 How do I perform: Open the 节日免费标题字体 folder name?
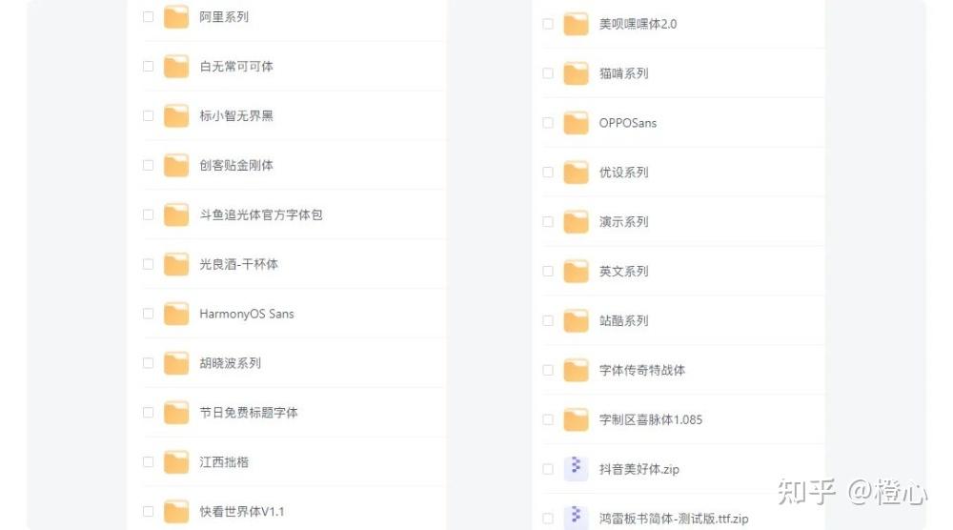click(x=249, y=412)
